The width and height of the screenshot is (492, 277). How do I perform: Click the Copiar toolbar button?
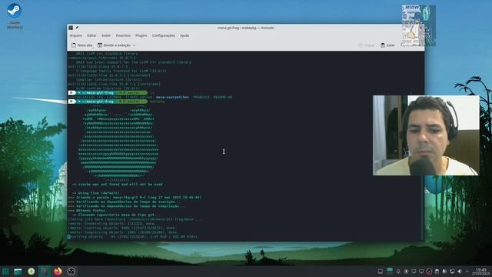click(367, 45)
